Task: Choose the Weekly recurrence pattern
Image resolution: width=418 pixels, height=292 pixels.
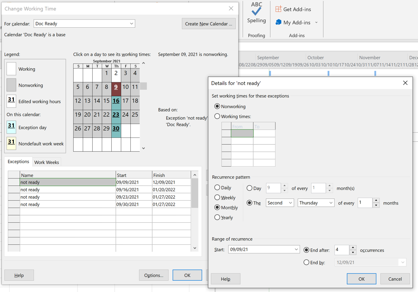Action: pos(217,197)
